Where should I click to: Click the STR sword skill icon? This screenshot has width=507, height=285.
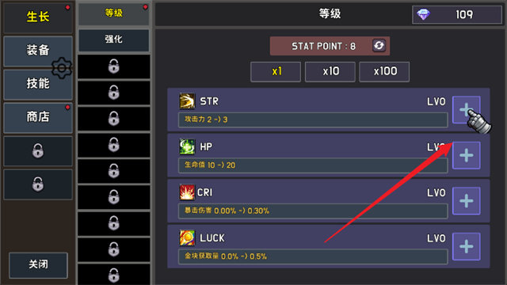(x=187, y=101)
